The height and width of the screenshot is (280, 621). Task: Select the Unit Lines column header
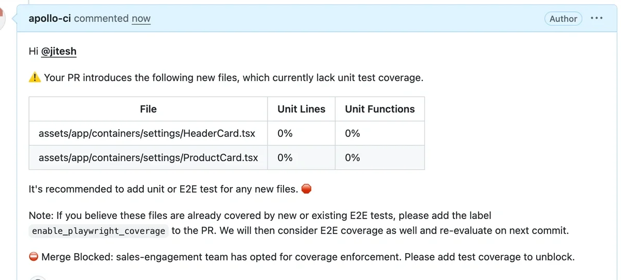301,109
